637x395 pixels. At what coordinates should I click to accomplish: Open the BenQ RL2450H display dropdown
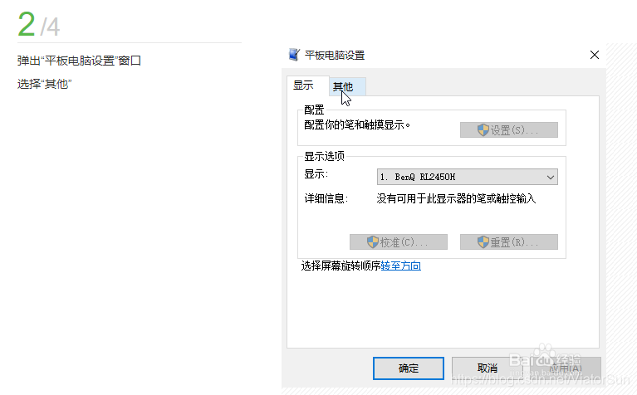click(468, 177)
